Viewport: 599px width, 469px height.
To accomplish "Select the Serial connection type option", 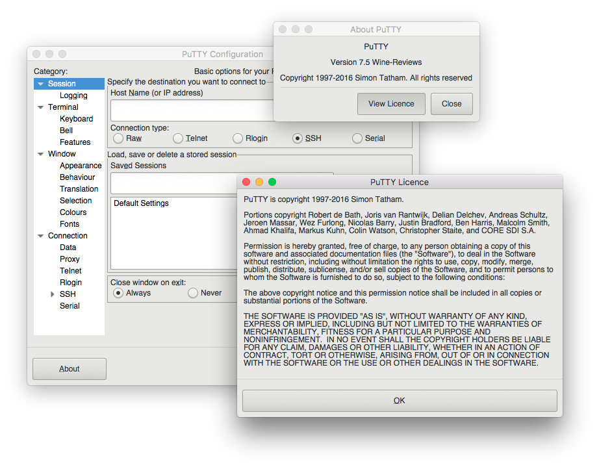I will point(357,138).
